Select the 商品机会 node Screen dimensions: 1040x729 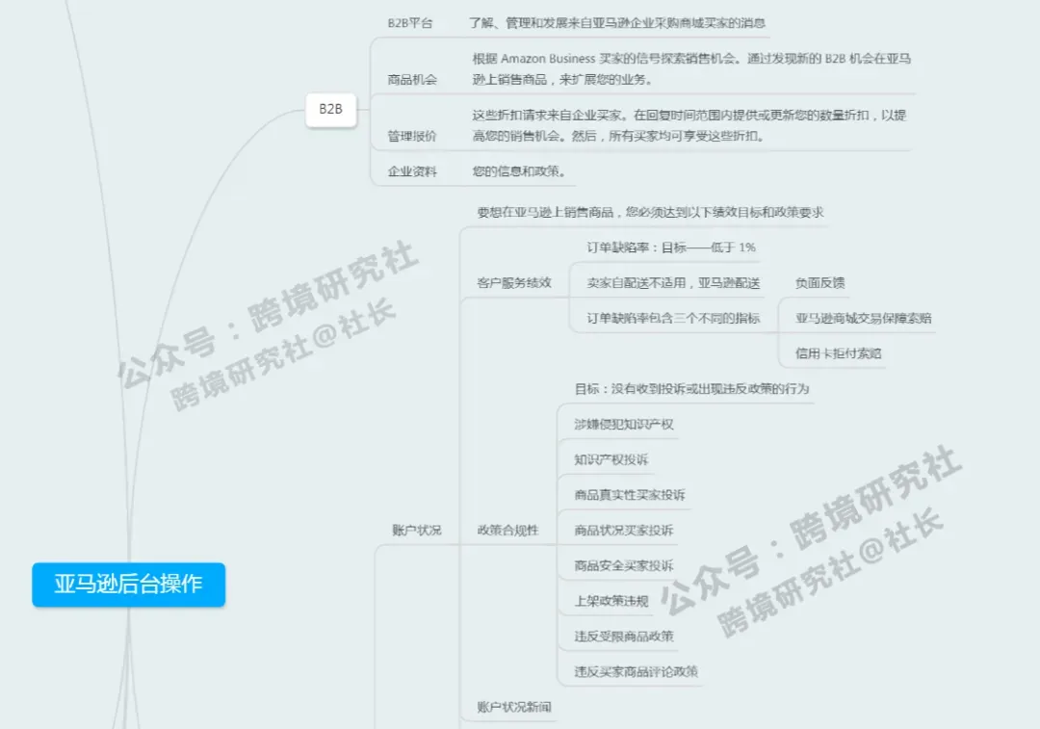pyautogui.click(x=412, y=80)
